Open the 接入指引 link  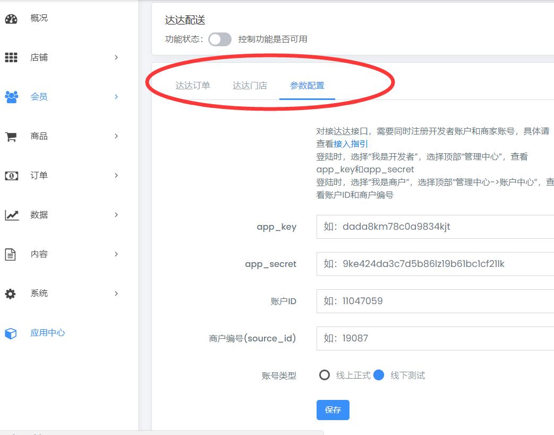(351, 144)
